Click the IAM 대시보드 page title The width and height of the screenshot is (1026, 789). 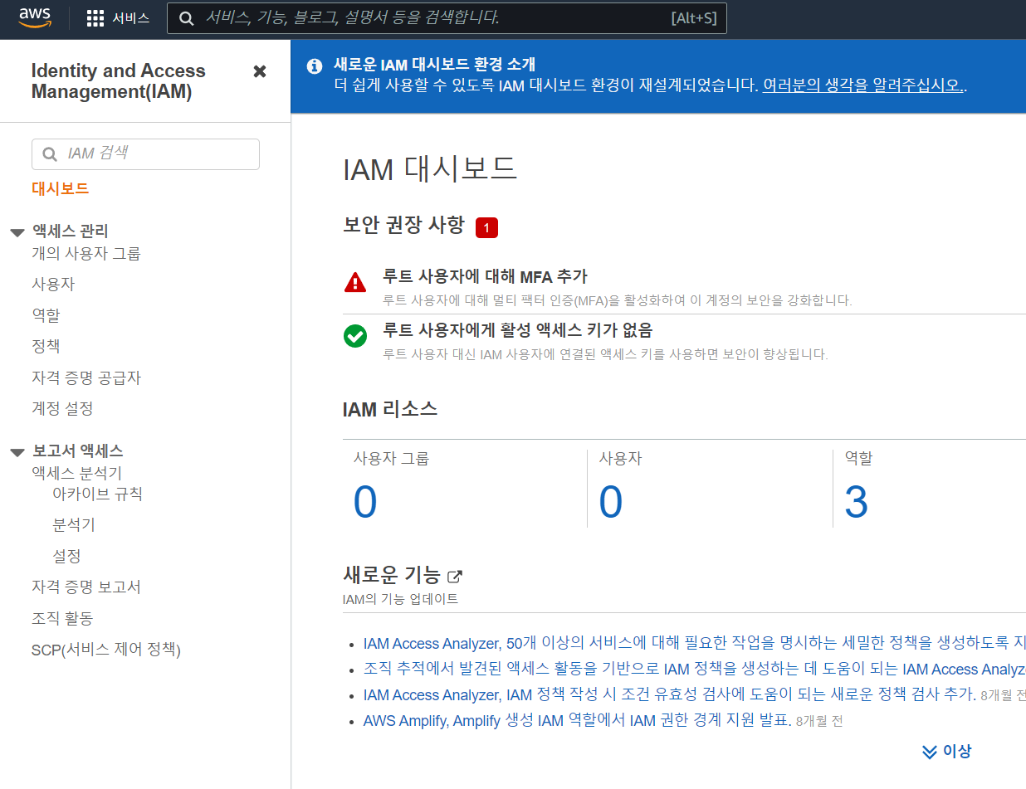tap(430, 168)
